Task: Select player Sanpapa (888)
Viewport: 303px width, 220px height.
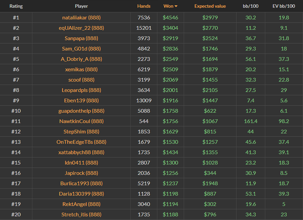Action: coord(81,39)
